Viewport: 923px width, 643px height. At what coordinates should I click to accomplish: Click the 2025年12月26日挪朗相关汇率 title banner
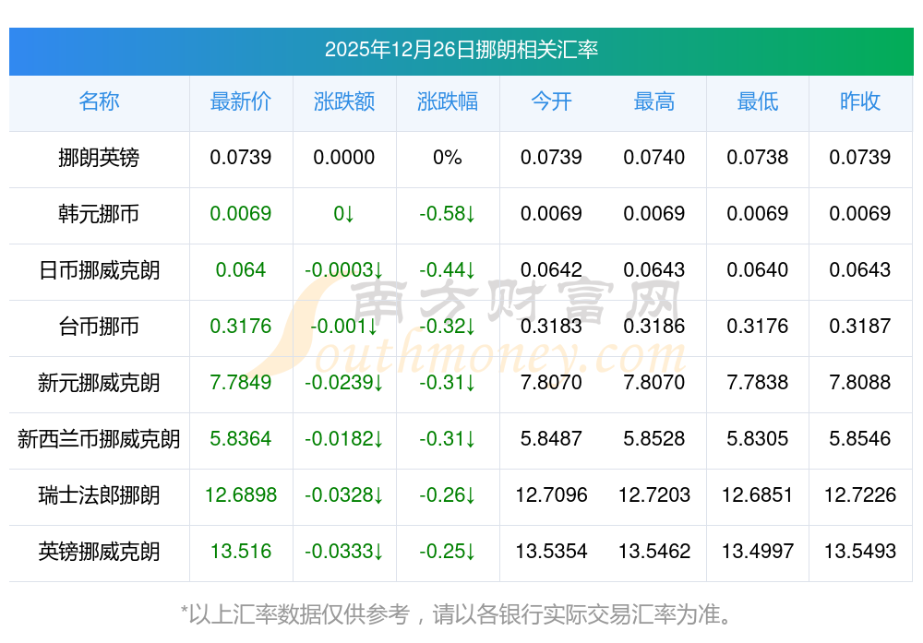tap(461, 50)
